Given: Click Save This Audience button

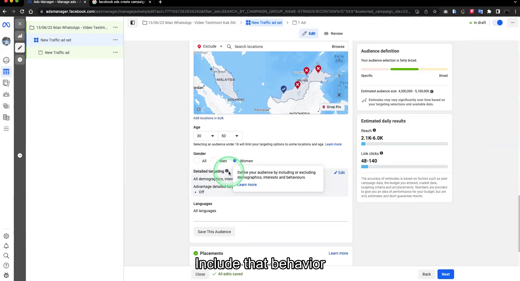Looking at the screenshot, I should pos(214,232).
